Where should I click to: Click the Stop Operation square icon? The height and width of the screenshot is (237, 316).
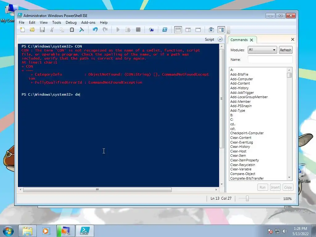tap(138, 30)
